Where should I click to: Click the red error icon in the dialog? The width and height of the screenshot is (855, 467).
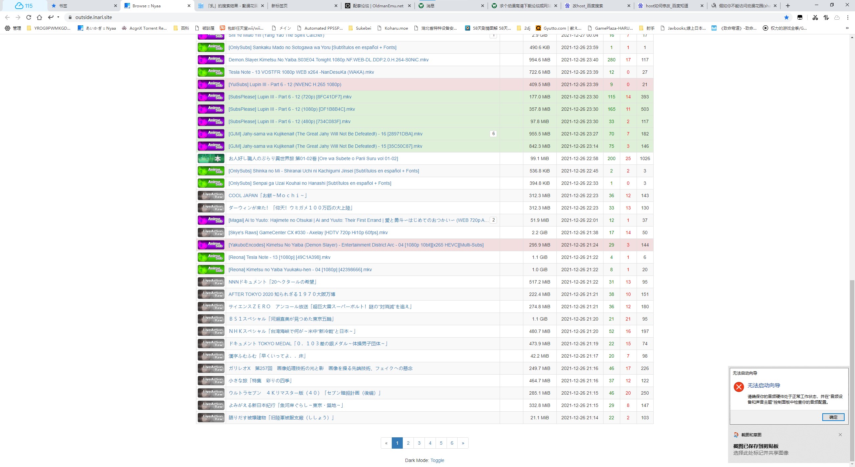tap(739, 387)
